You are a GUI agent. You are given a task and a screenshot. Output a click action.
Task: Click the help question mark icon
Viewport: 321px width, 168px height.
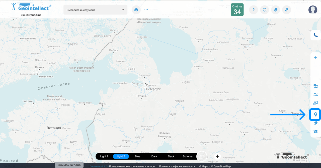point(253,10)
